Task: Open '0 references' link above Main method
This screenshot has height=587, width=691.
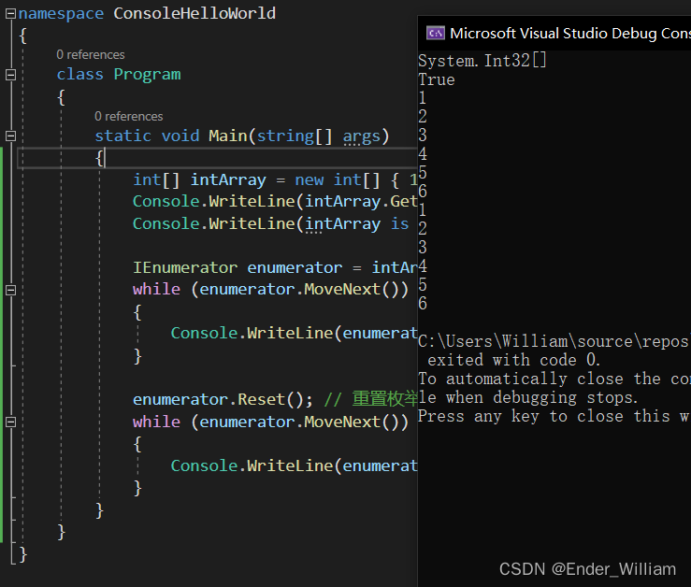Action: (128, 117)
